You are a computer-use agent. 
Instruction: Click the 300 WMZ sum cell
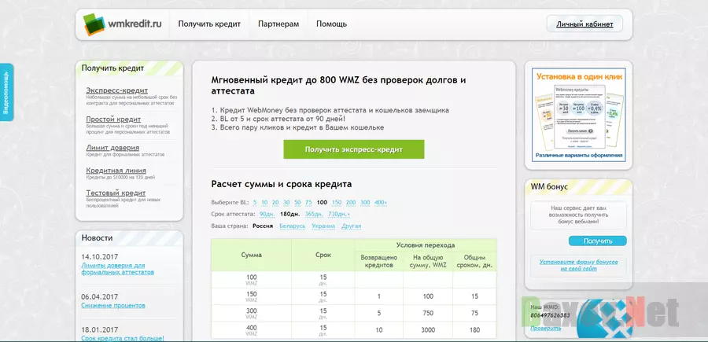(251, 313)
